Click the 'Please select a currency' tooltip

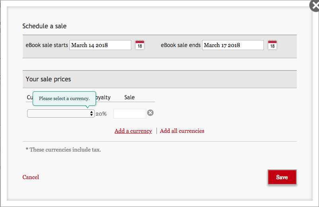tap(64, 98)
